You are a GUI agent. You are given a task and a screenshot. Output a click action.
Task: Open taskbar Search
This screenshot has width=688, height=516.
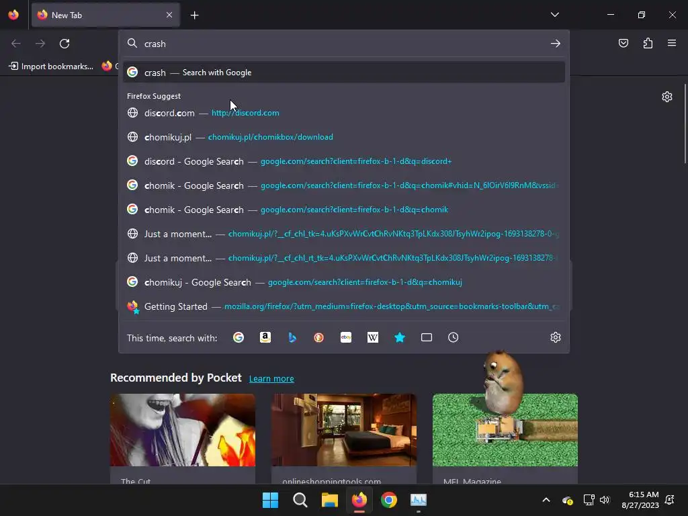(300, 500)
